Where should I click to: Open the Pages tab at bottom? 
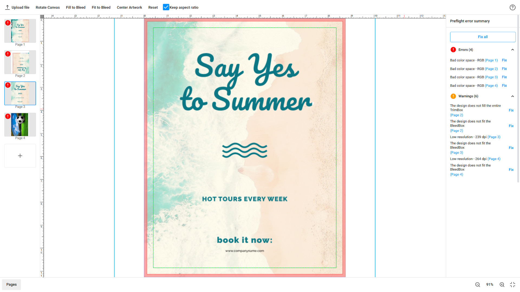click(11, 284)
